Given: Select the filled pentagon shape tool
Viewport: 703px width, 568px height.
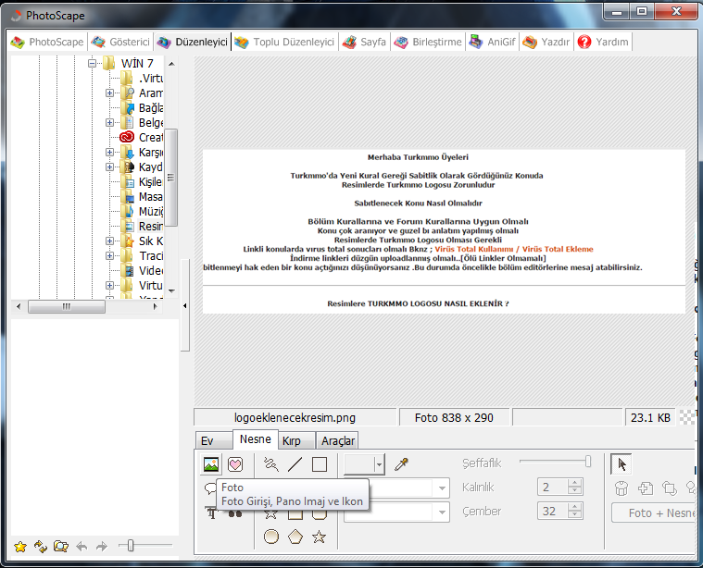Looking at the screenshot, I should pos(295,537).
